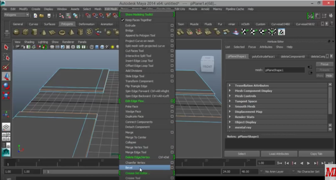The height and width of the screenshot is (180, 336).
Task: Activate the Rotate tool (blue sphere)
Action: click(6, 86)
